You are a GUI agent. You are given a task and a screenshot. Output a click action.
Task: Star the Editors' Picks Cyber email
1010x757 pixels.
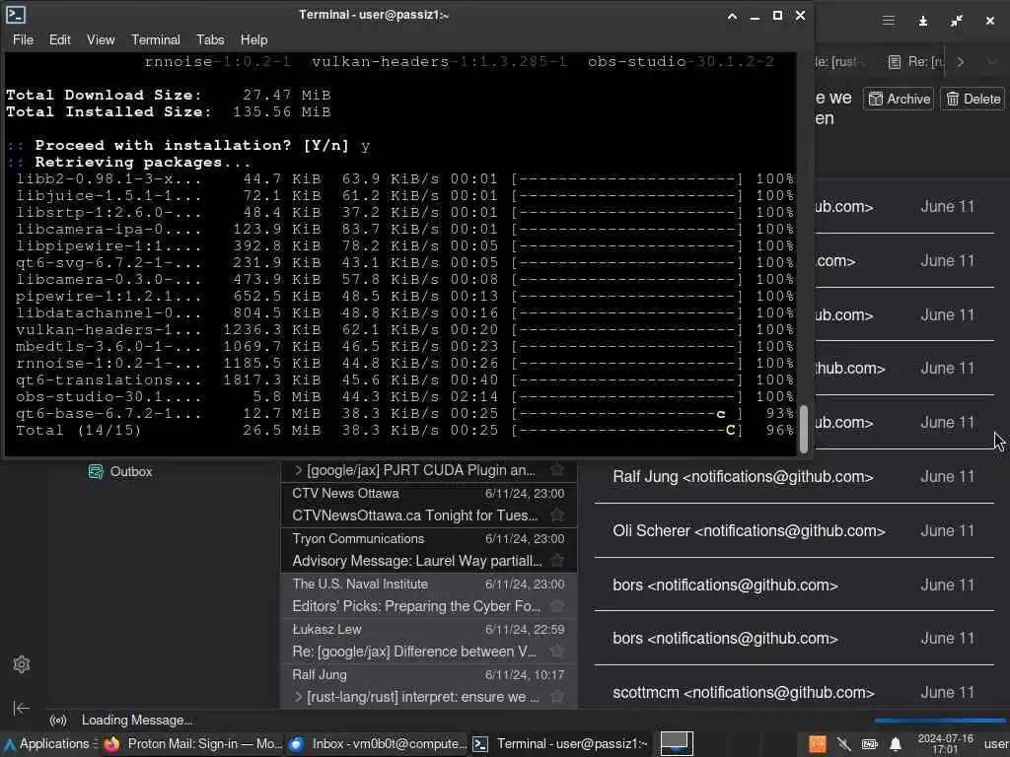pyautogui.click(x=557, y=606)
